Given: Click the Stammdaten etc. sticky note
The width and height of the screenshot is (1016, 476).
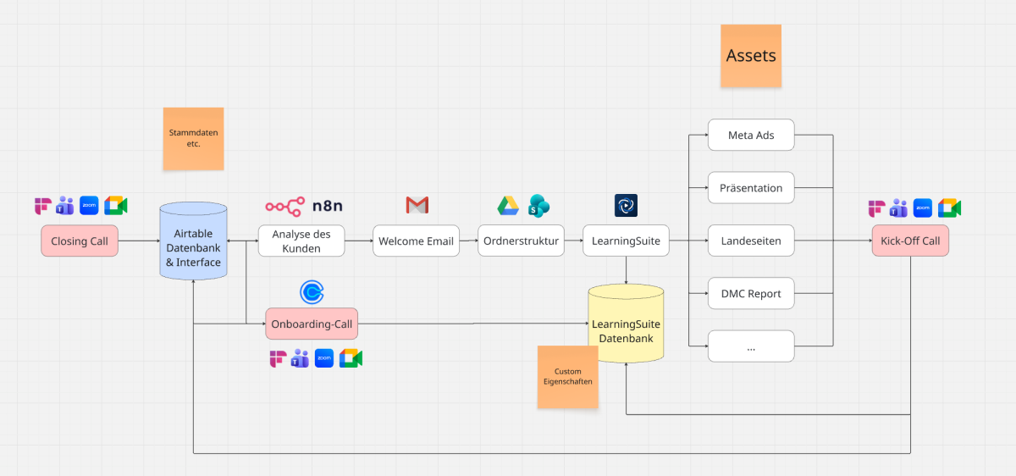Looking at the screenshot, I should 193,139.
